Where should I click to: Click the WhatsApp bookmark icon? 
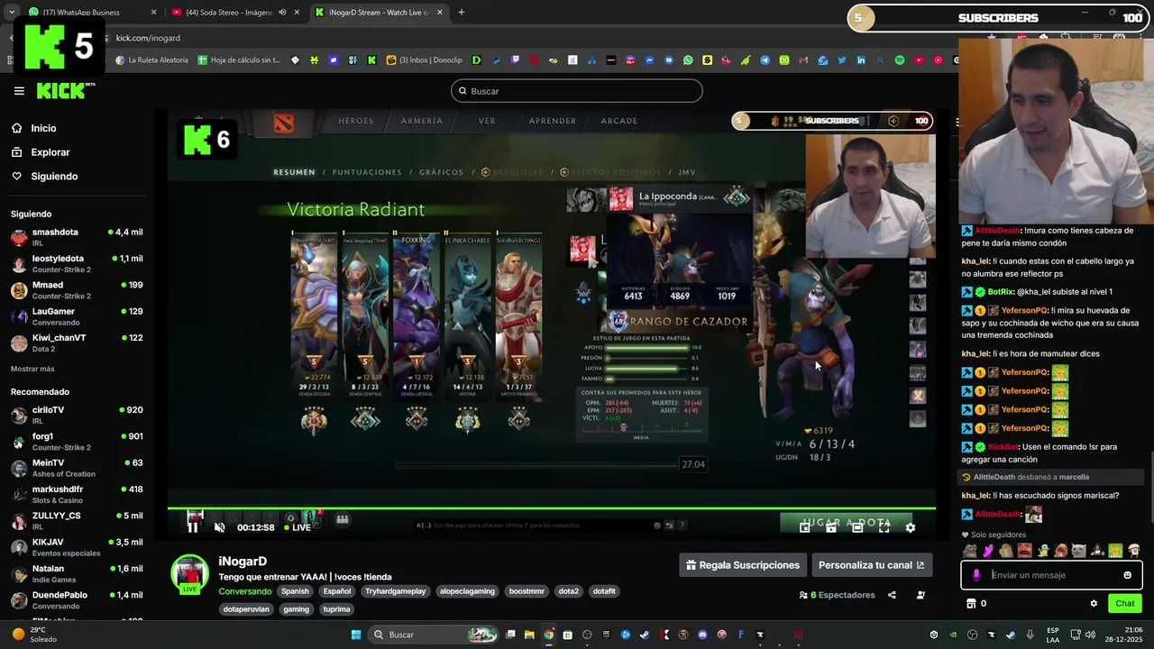pos(688,60)
